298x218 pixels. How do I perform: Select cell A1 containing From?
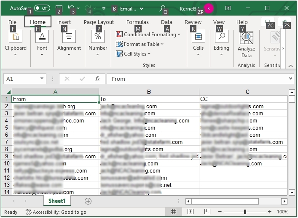coord(55,99)
